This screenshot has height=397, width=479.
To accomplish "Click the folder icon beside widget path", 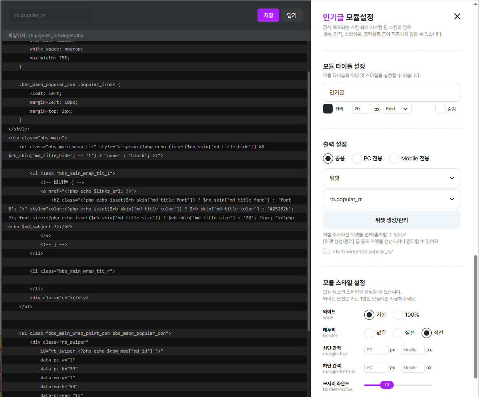I will (x=326, y=251).
